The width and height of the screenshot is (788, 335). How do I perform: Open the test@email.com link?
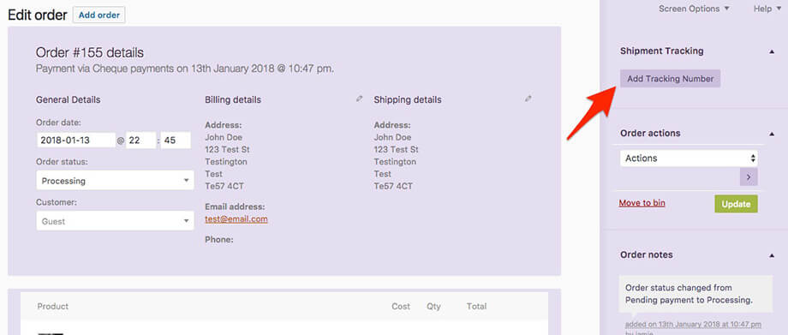236,219
